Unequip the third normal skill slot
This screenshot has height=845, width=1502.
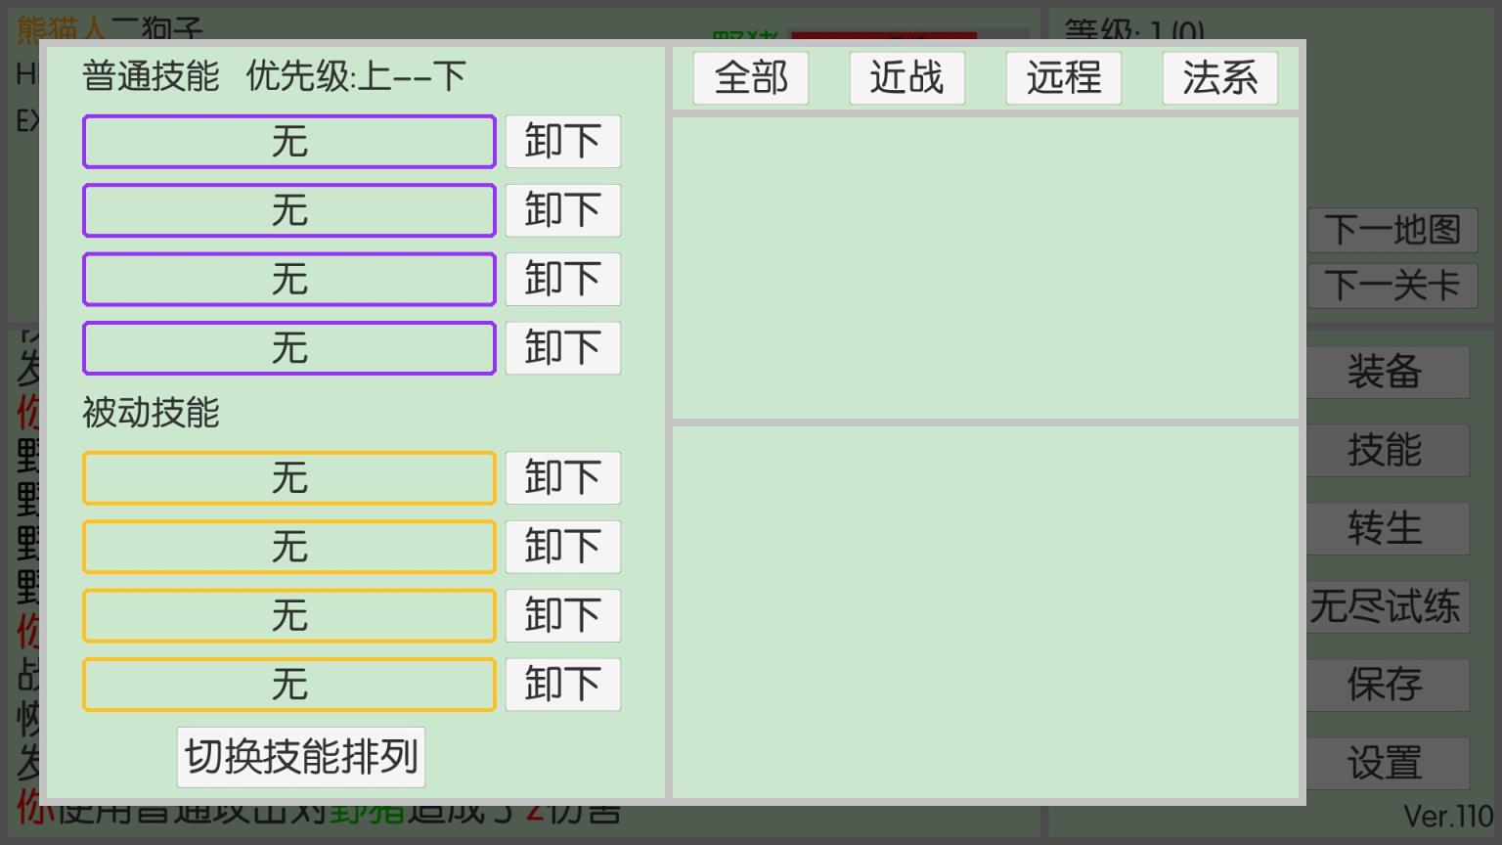(x=562, y=279)
